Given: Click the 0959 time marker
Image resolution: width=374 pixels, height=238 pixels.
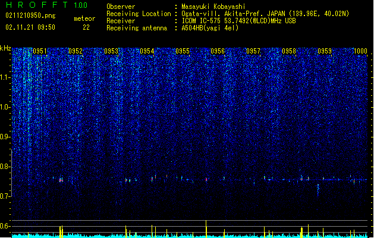Looking at the screenshot, I should [325, 51].
